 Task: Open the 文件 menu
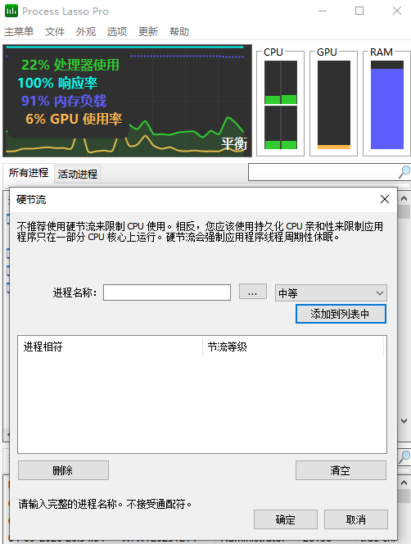point(55,32)
